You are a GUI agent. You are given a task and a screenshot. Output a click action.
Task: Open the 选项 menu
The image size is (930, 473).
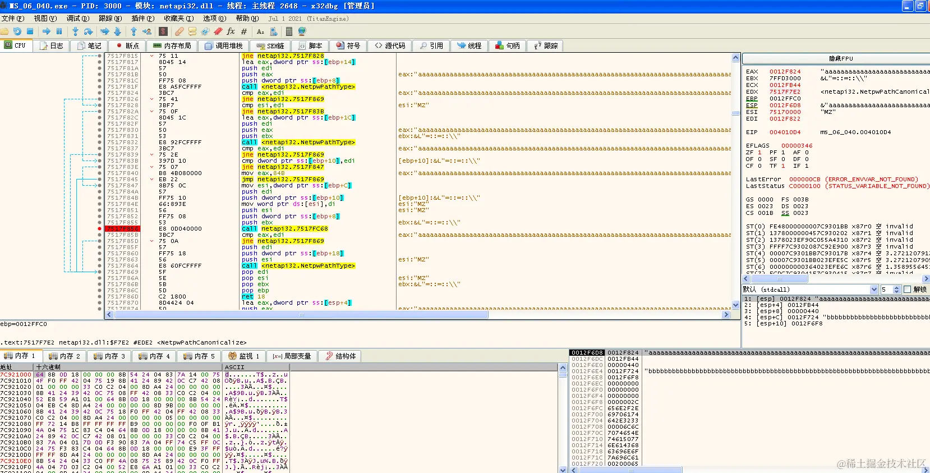(x=214, y=19)
